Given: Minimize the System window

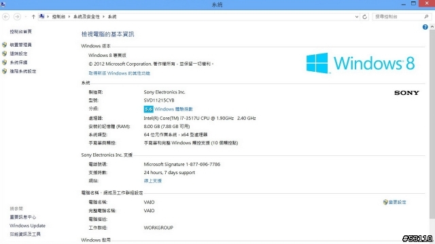Looking at the screenshot, I should 403,4.
